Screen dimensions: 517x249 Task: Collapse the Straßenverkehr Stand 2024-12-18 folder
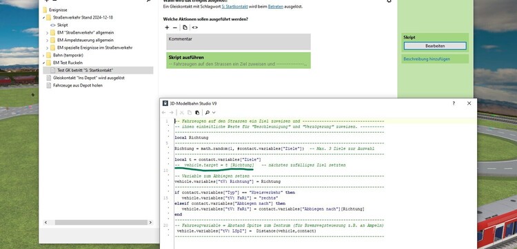click(44, 17)
